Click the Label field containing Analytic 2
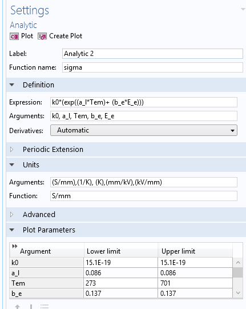 pos(152,54)
